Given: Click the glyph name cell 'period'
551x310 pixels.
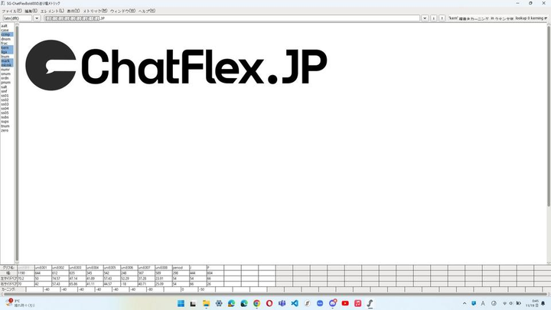Looking at the screenshot, I should coord(181,268).
